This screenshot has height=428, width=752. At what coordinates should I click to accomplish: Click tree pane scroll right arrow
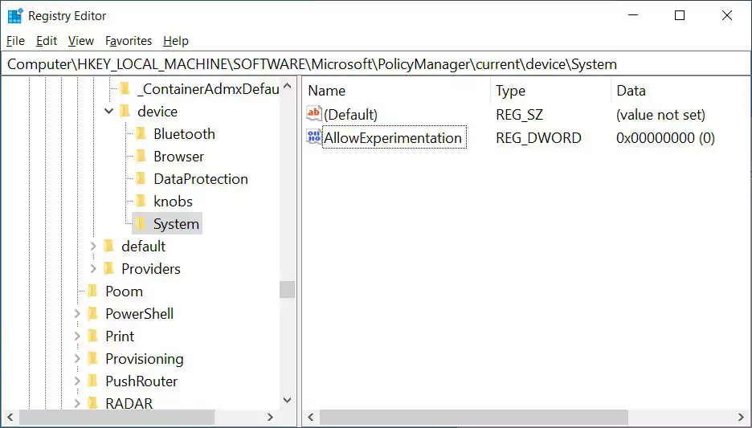[x=270, y=417]
